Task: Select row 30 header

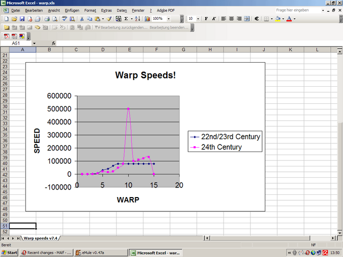Action: (x=5, y=107)
